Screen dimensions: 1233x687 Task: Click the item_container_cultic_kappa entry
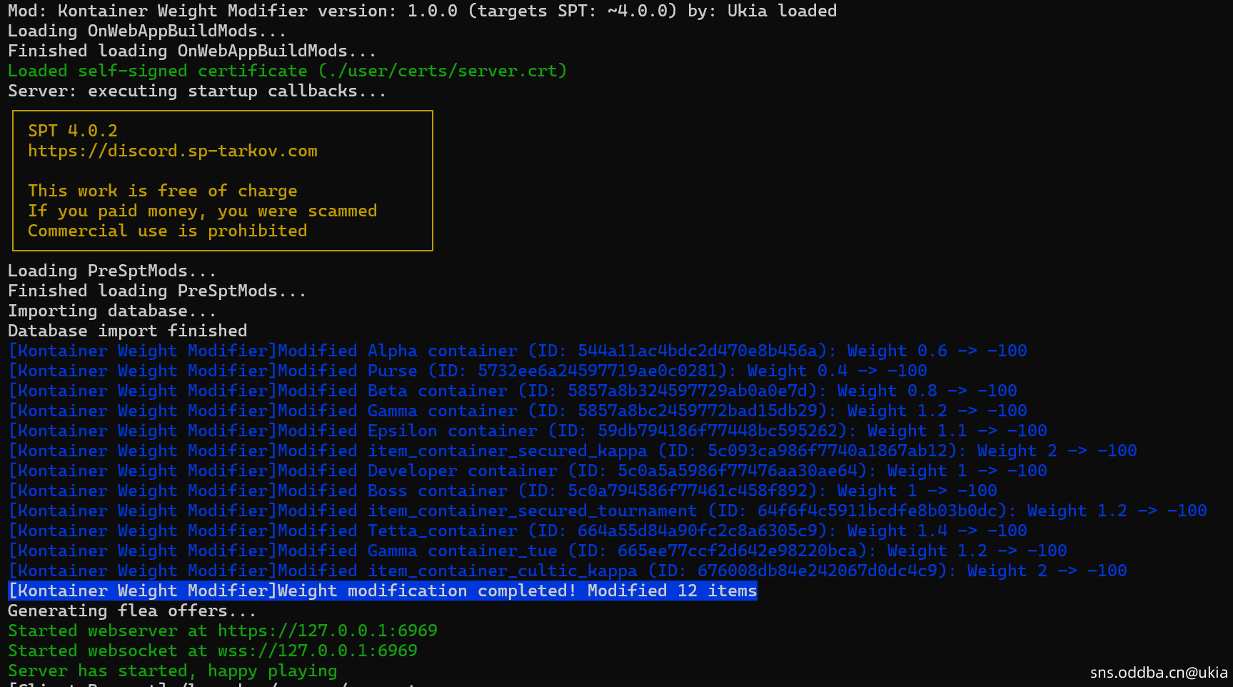pos(502,571)
